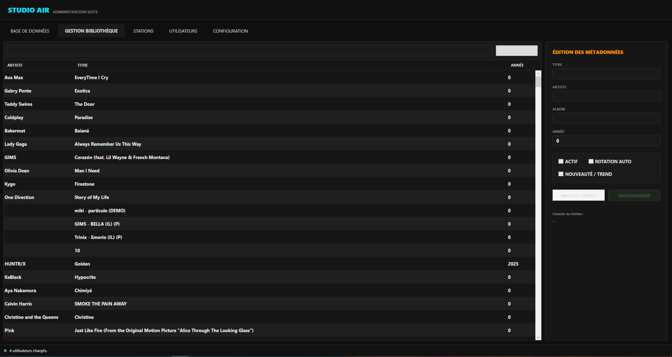Check the Rotation Auto option
The image size is (672, 357).
tap(591, 162)
